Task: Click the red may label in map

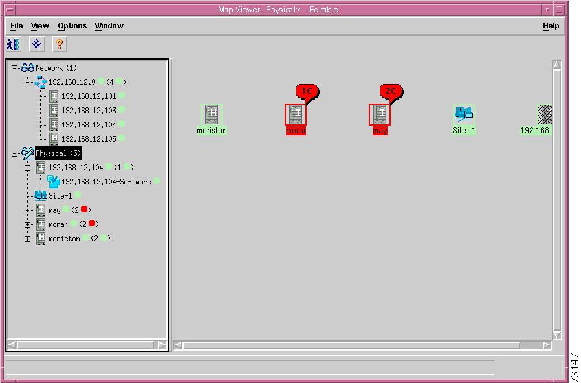Action: click(380, 131)
